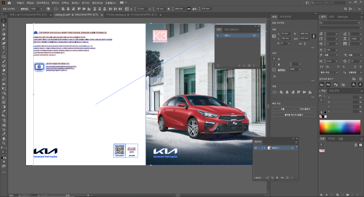Select artboard 1 row in Artboards panel
The height and width of the screenshot is (197, 364).
click(237, 36)
